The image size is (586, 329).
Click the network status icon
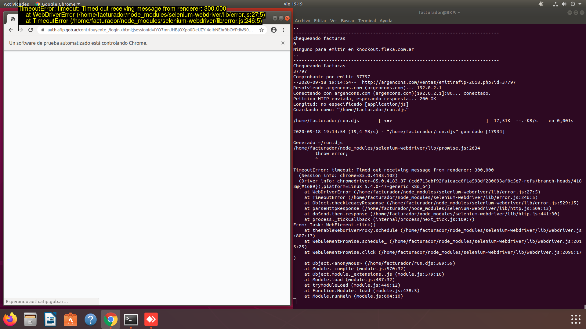point(555,4)
